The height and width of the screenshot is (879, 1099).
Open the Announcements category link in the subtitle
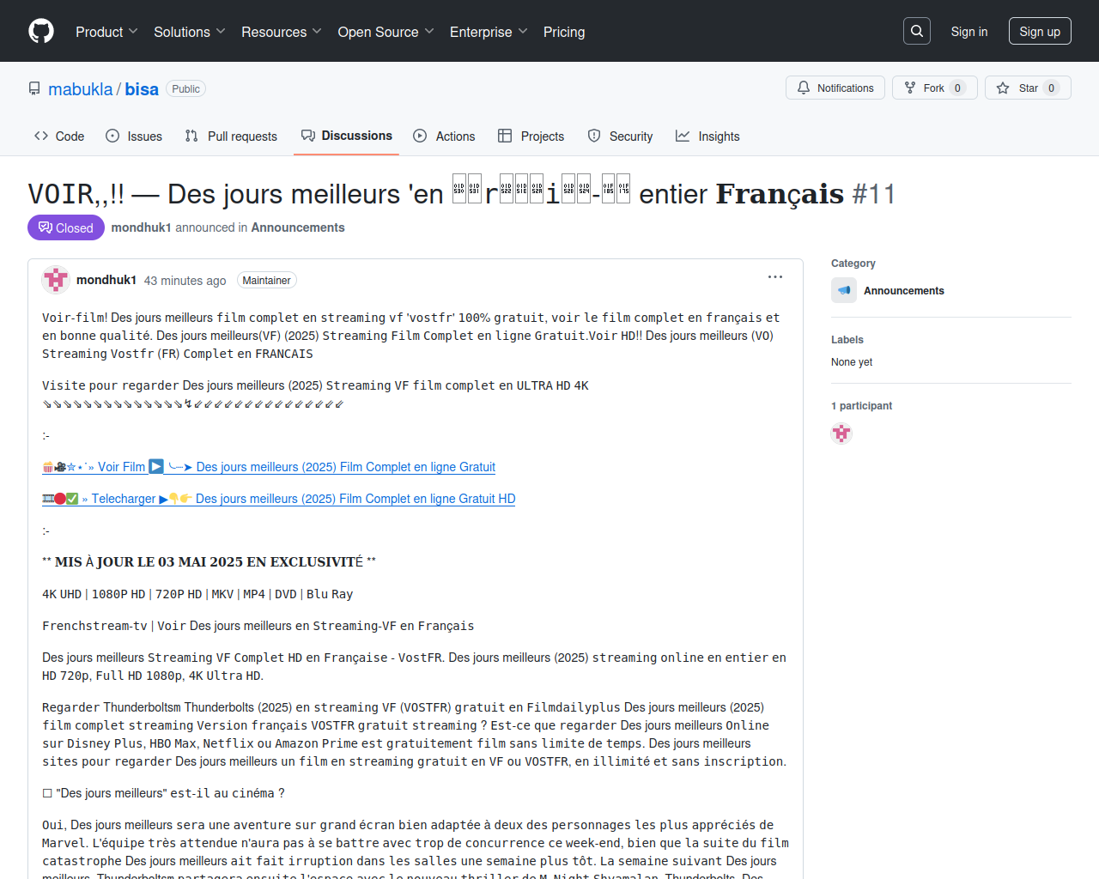298,227
